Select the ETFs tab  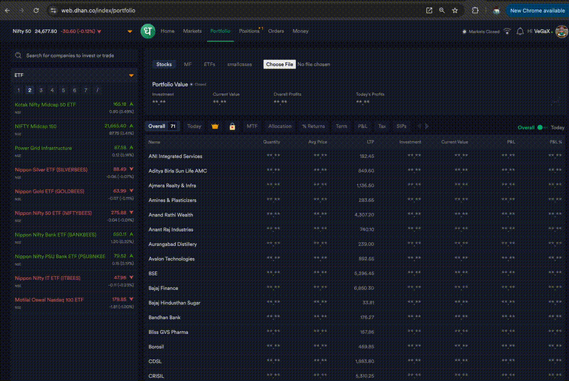point(209,64)
